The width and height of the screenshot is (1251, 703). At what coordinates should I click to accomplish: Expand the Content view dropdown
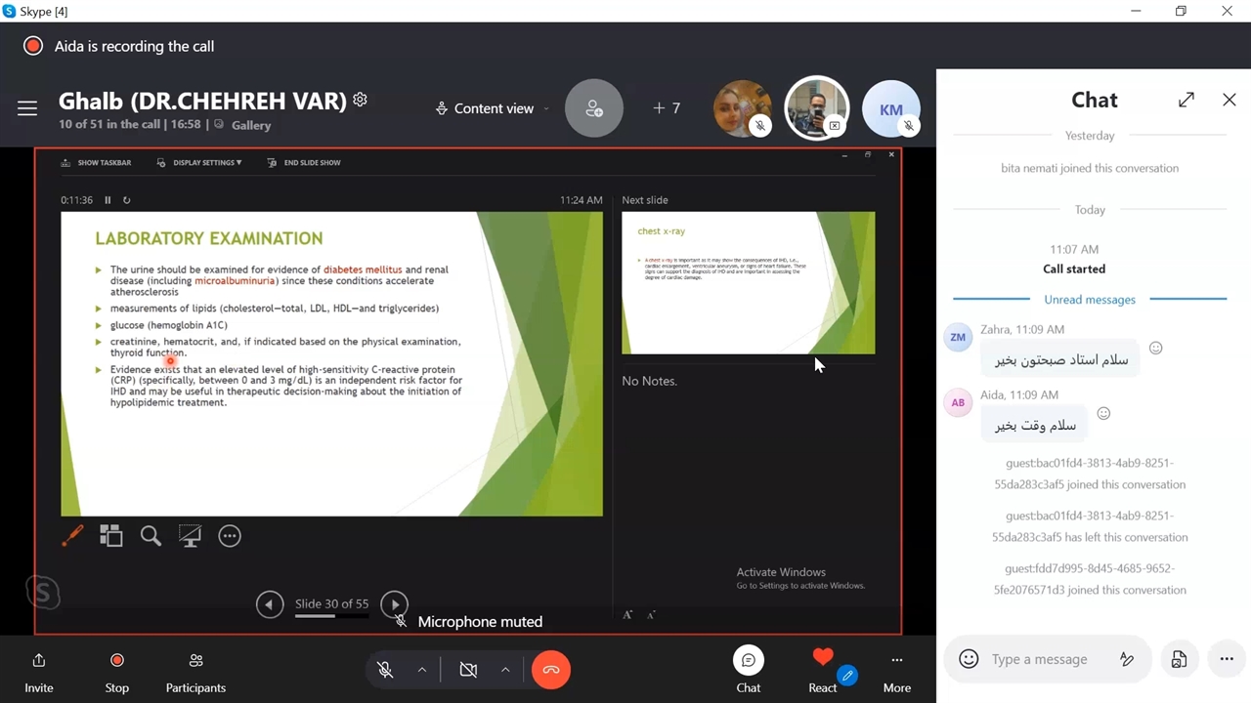[x=494, y=108]
